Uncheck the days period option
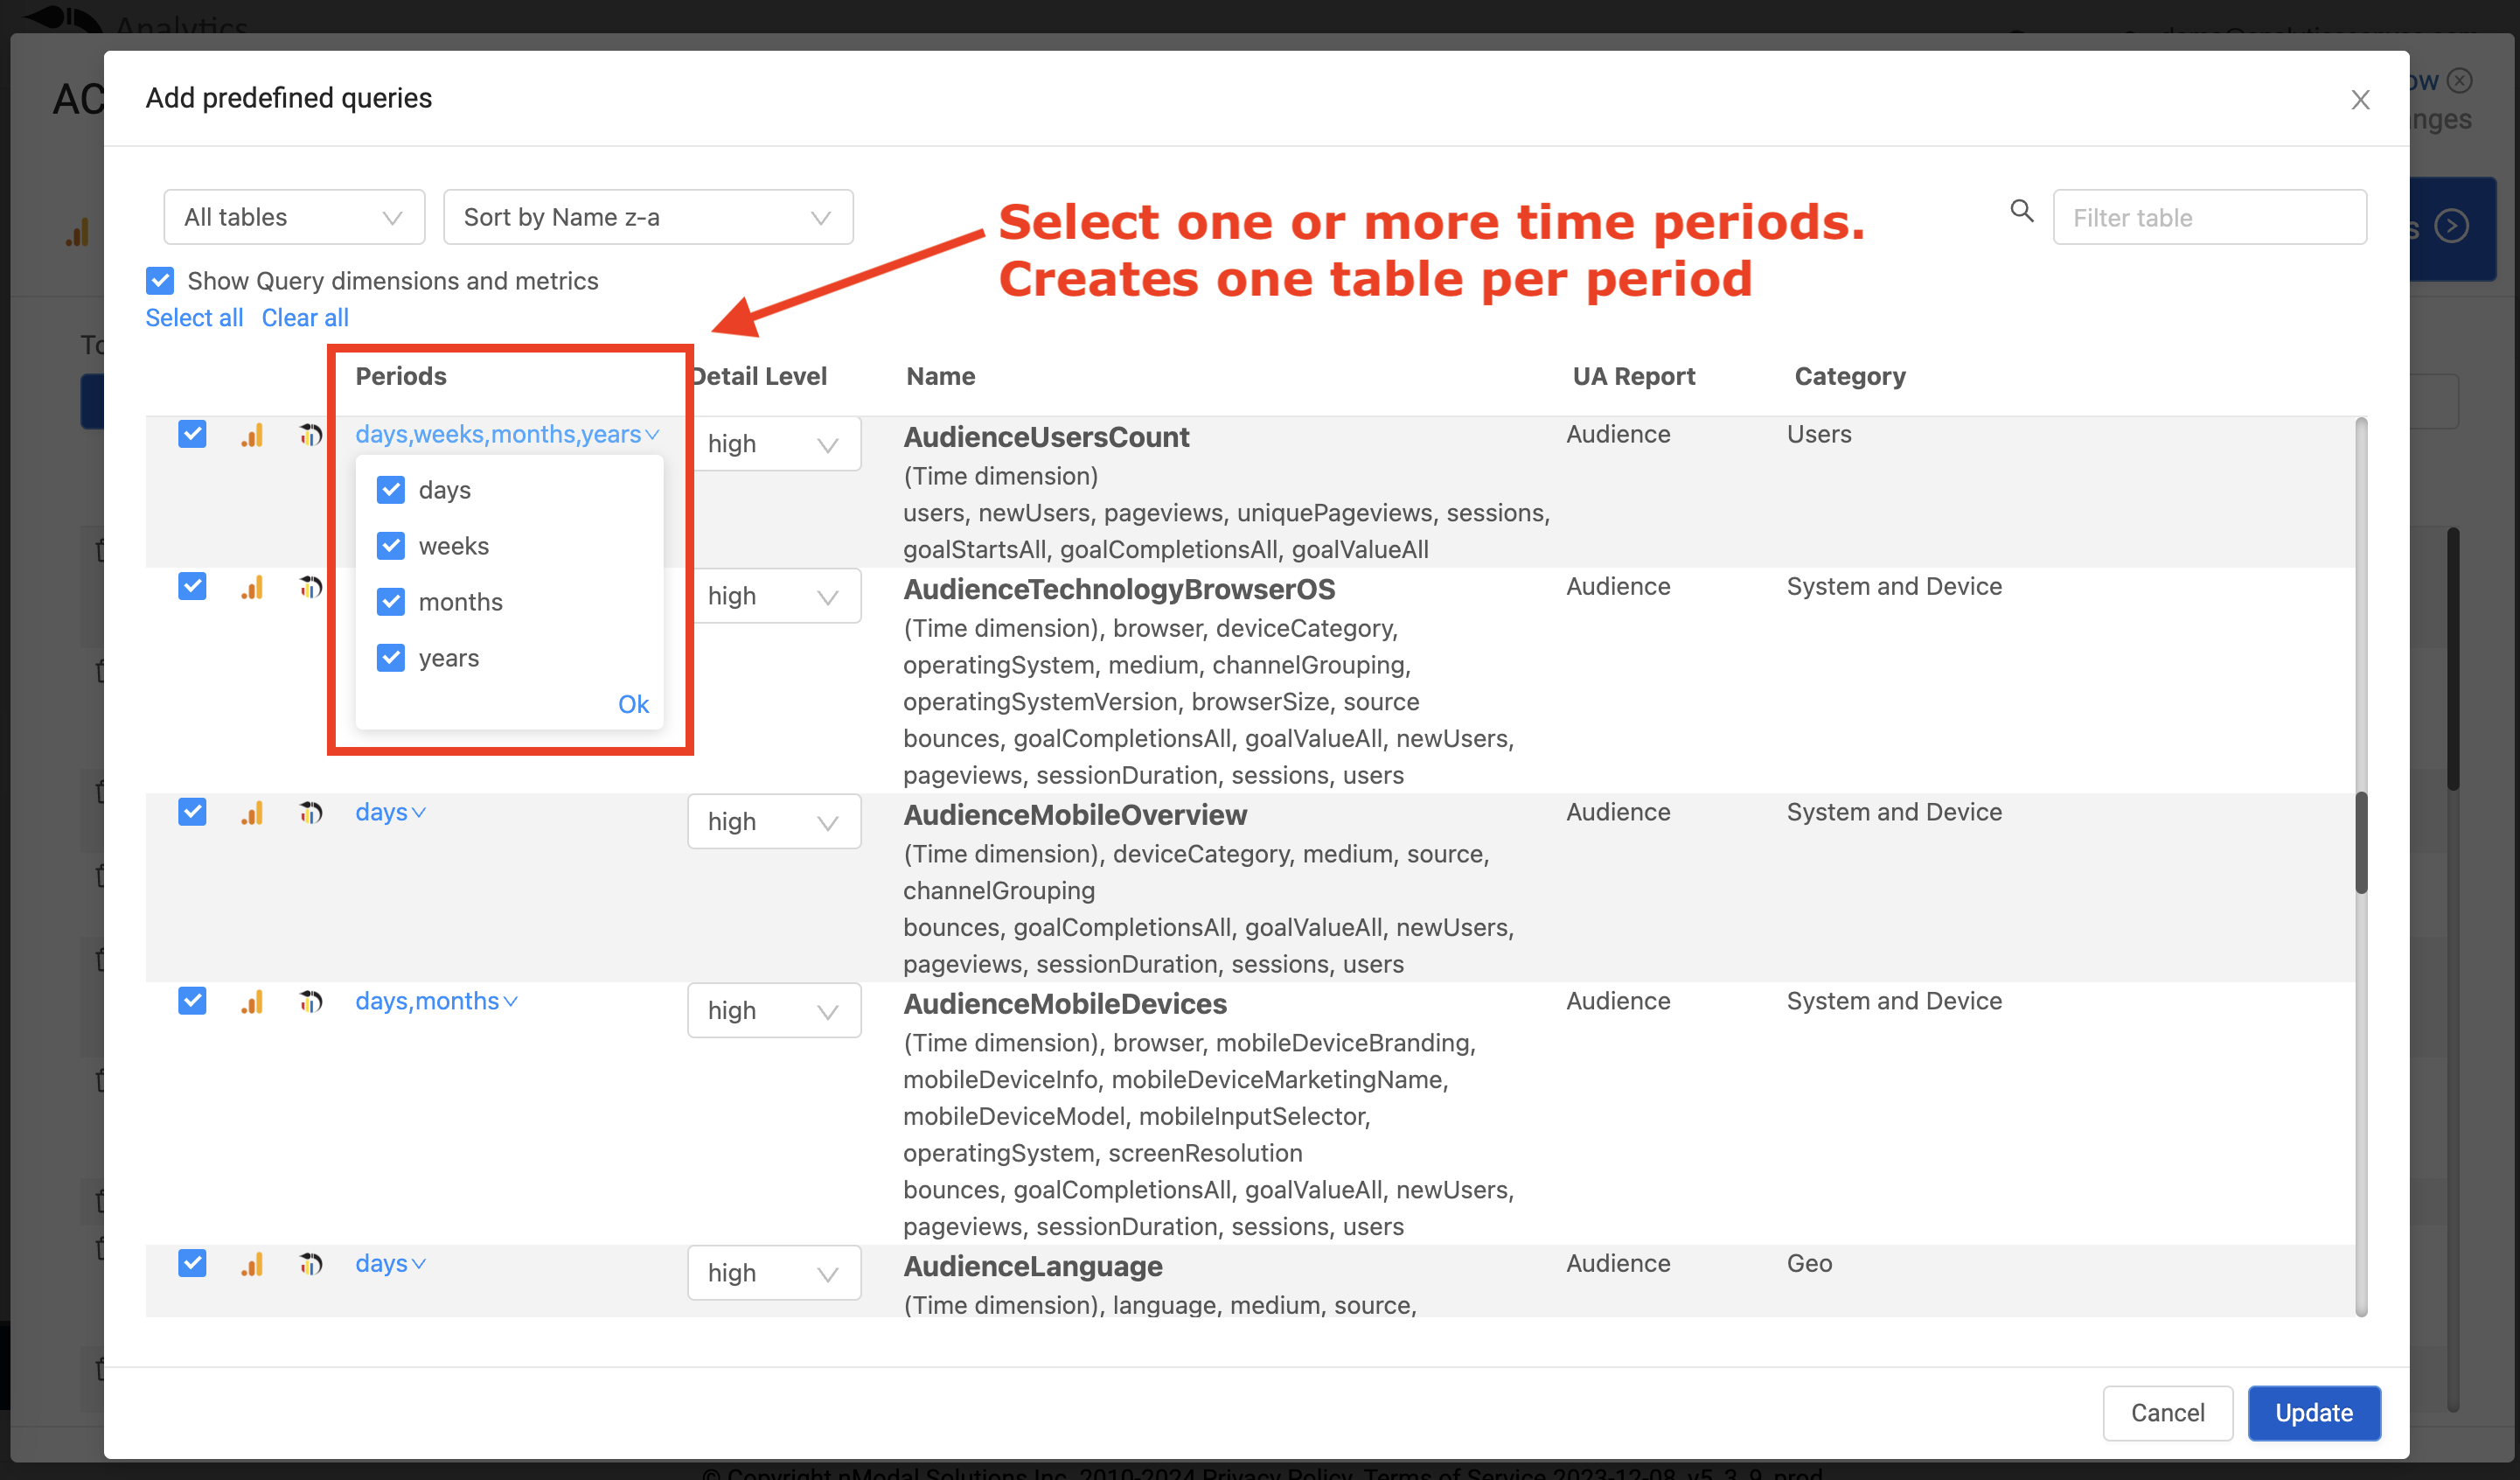This screenshot has width=2520, height=1480. click(x=391, y=489)
